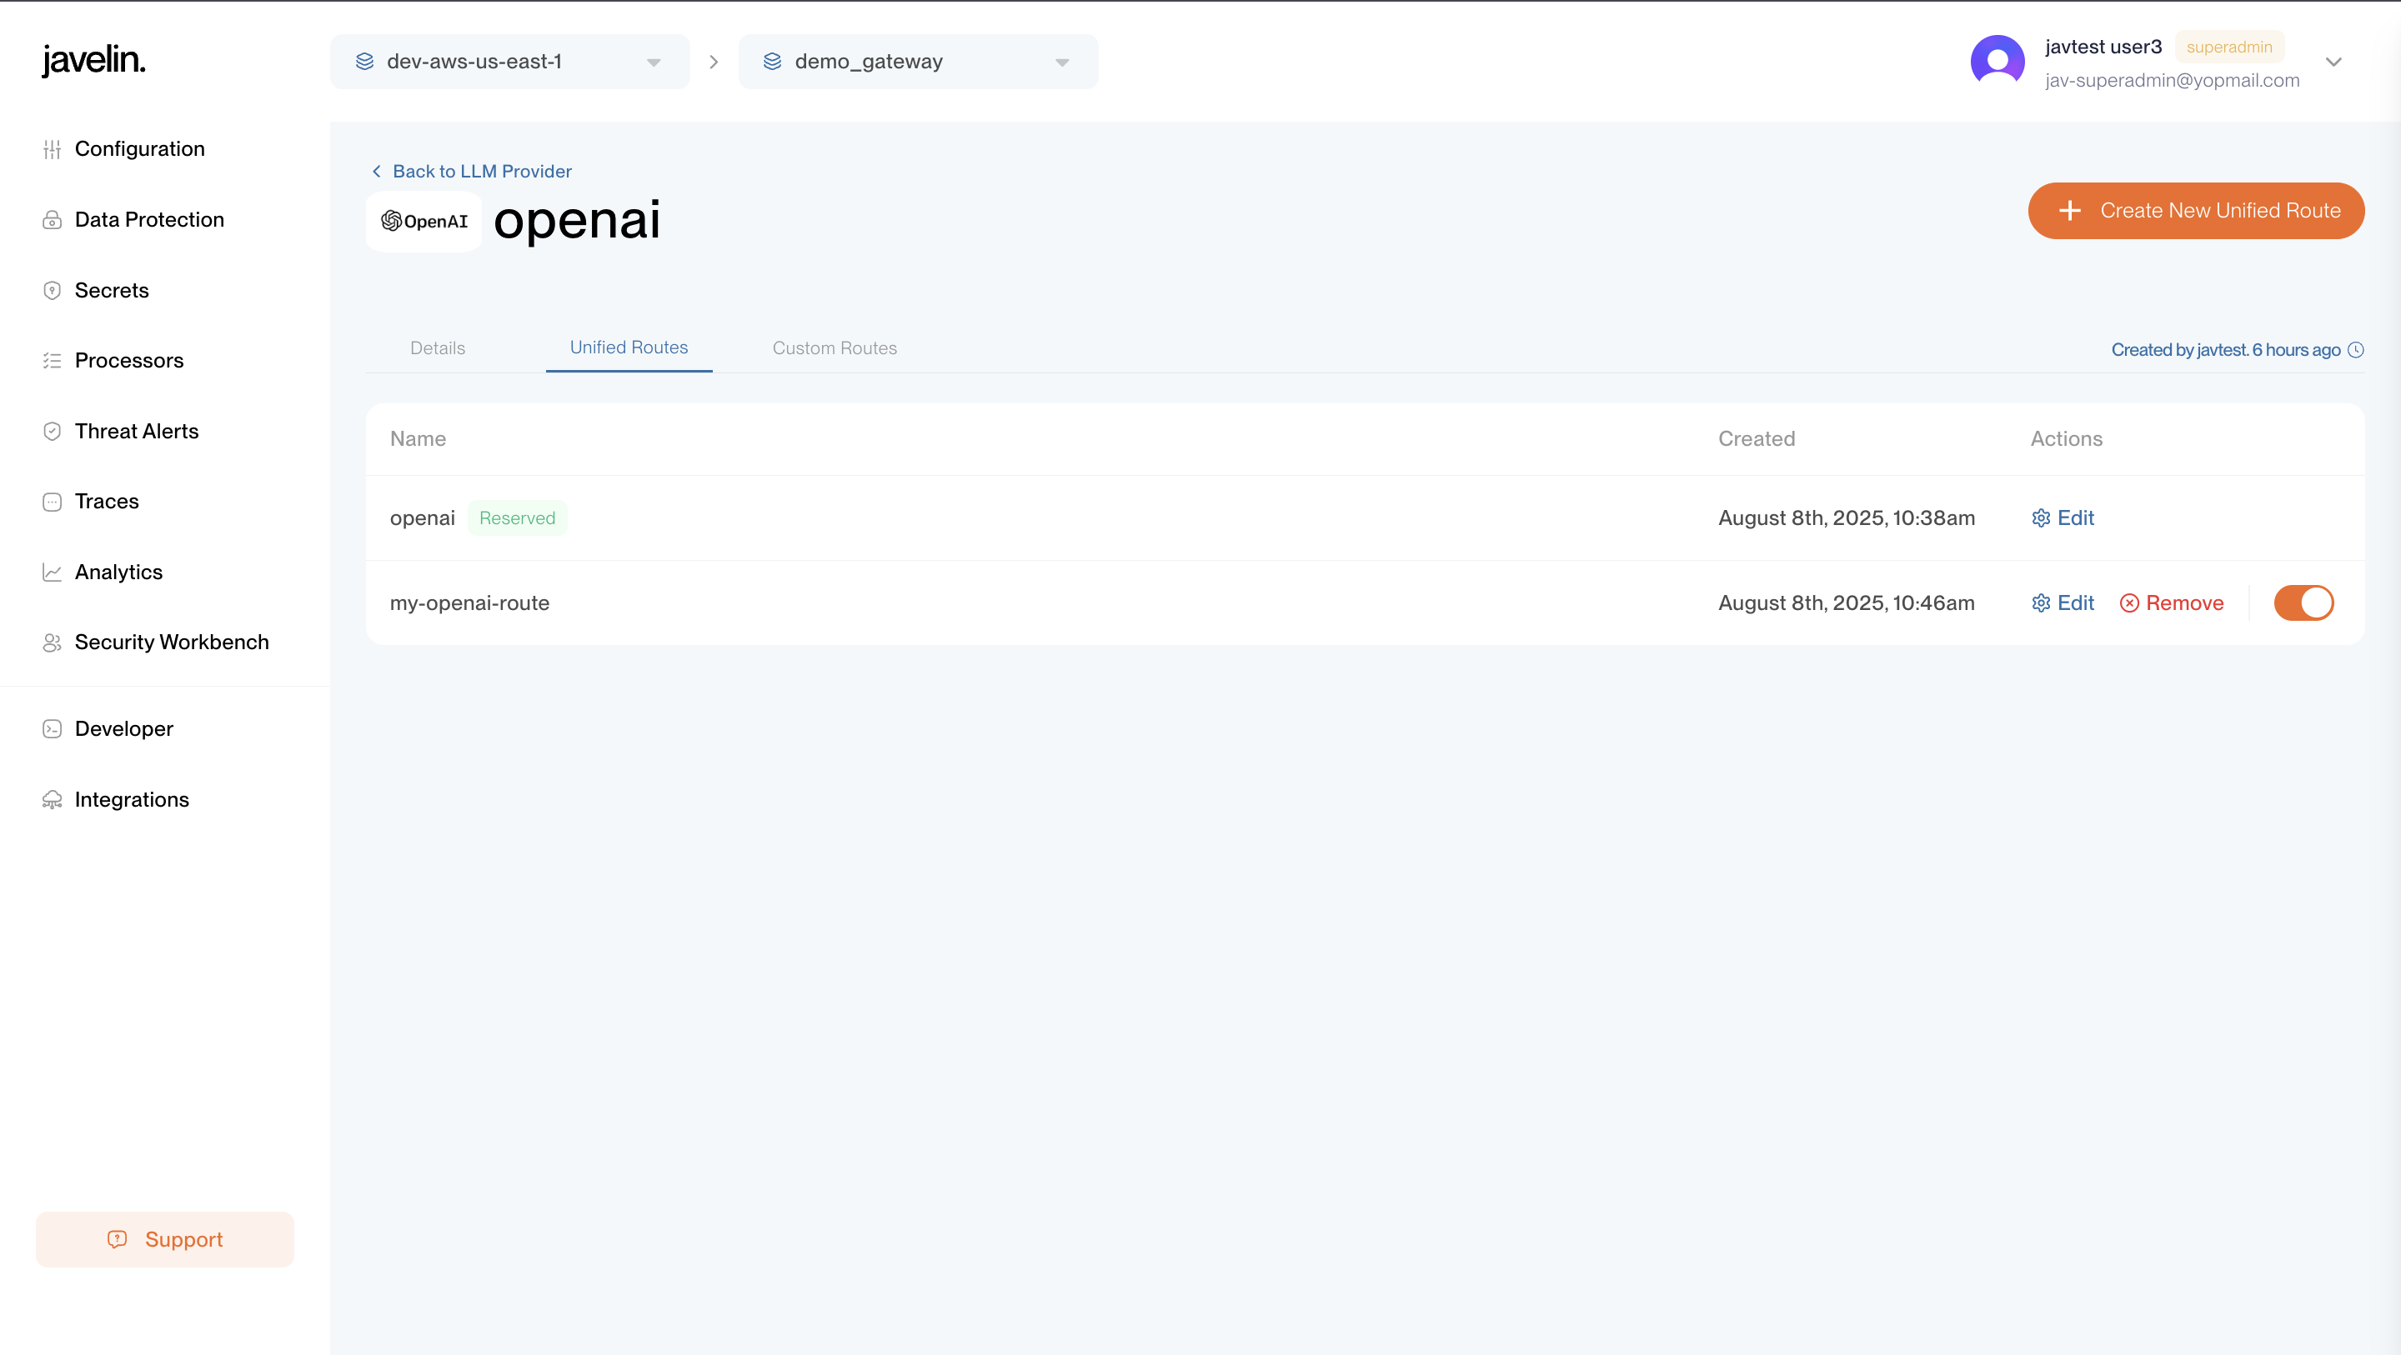This screenshot has width=2401, height=1355.
Task: Click the layers icon in demo_gateway selector
Action: point(773,62)
